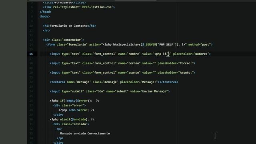Click the <div class="error"> line

coord(69,106)
